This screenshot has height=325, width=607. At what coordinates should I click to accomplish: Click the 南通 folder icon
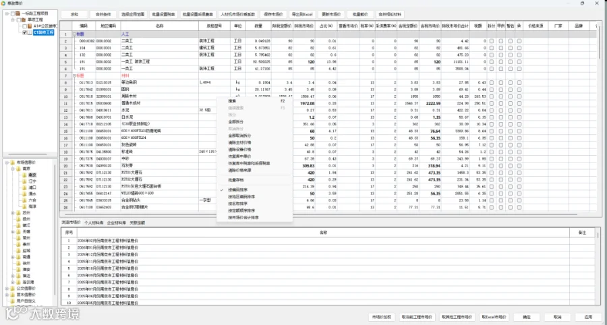point(18,257)
